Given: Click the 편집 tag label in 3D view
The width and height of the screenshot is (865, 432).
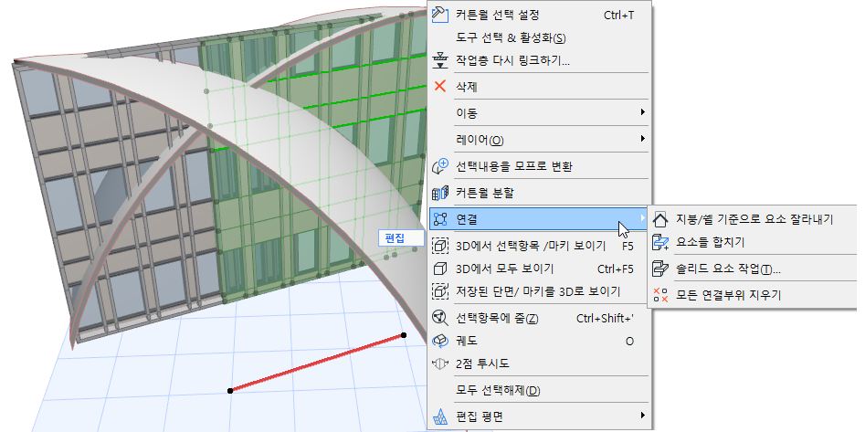Looking at the screenshot, I should 401,238.
